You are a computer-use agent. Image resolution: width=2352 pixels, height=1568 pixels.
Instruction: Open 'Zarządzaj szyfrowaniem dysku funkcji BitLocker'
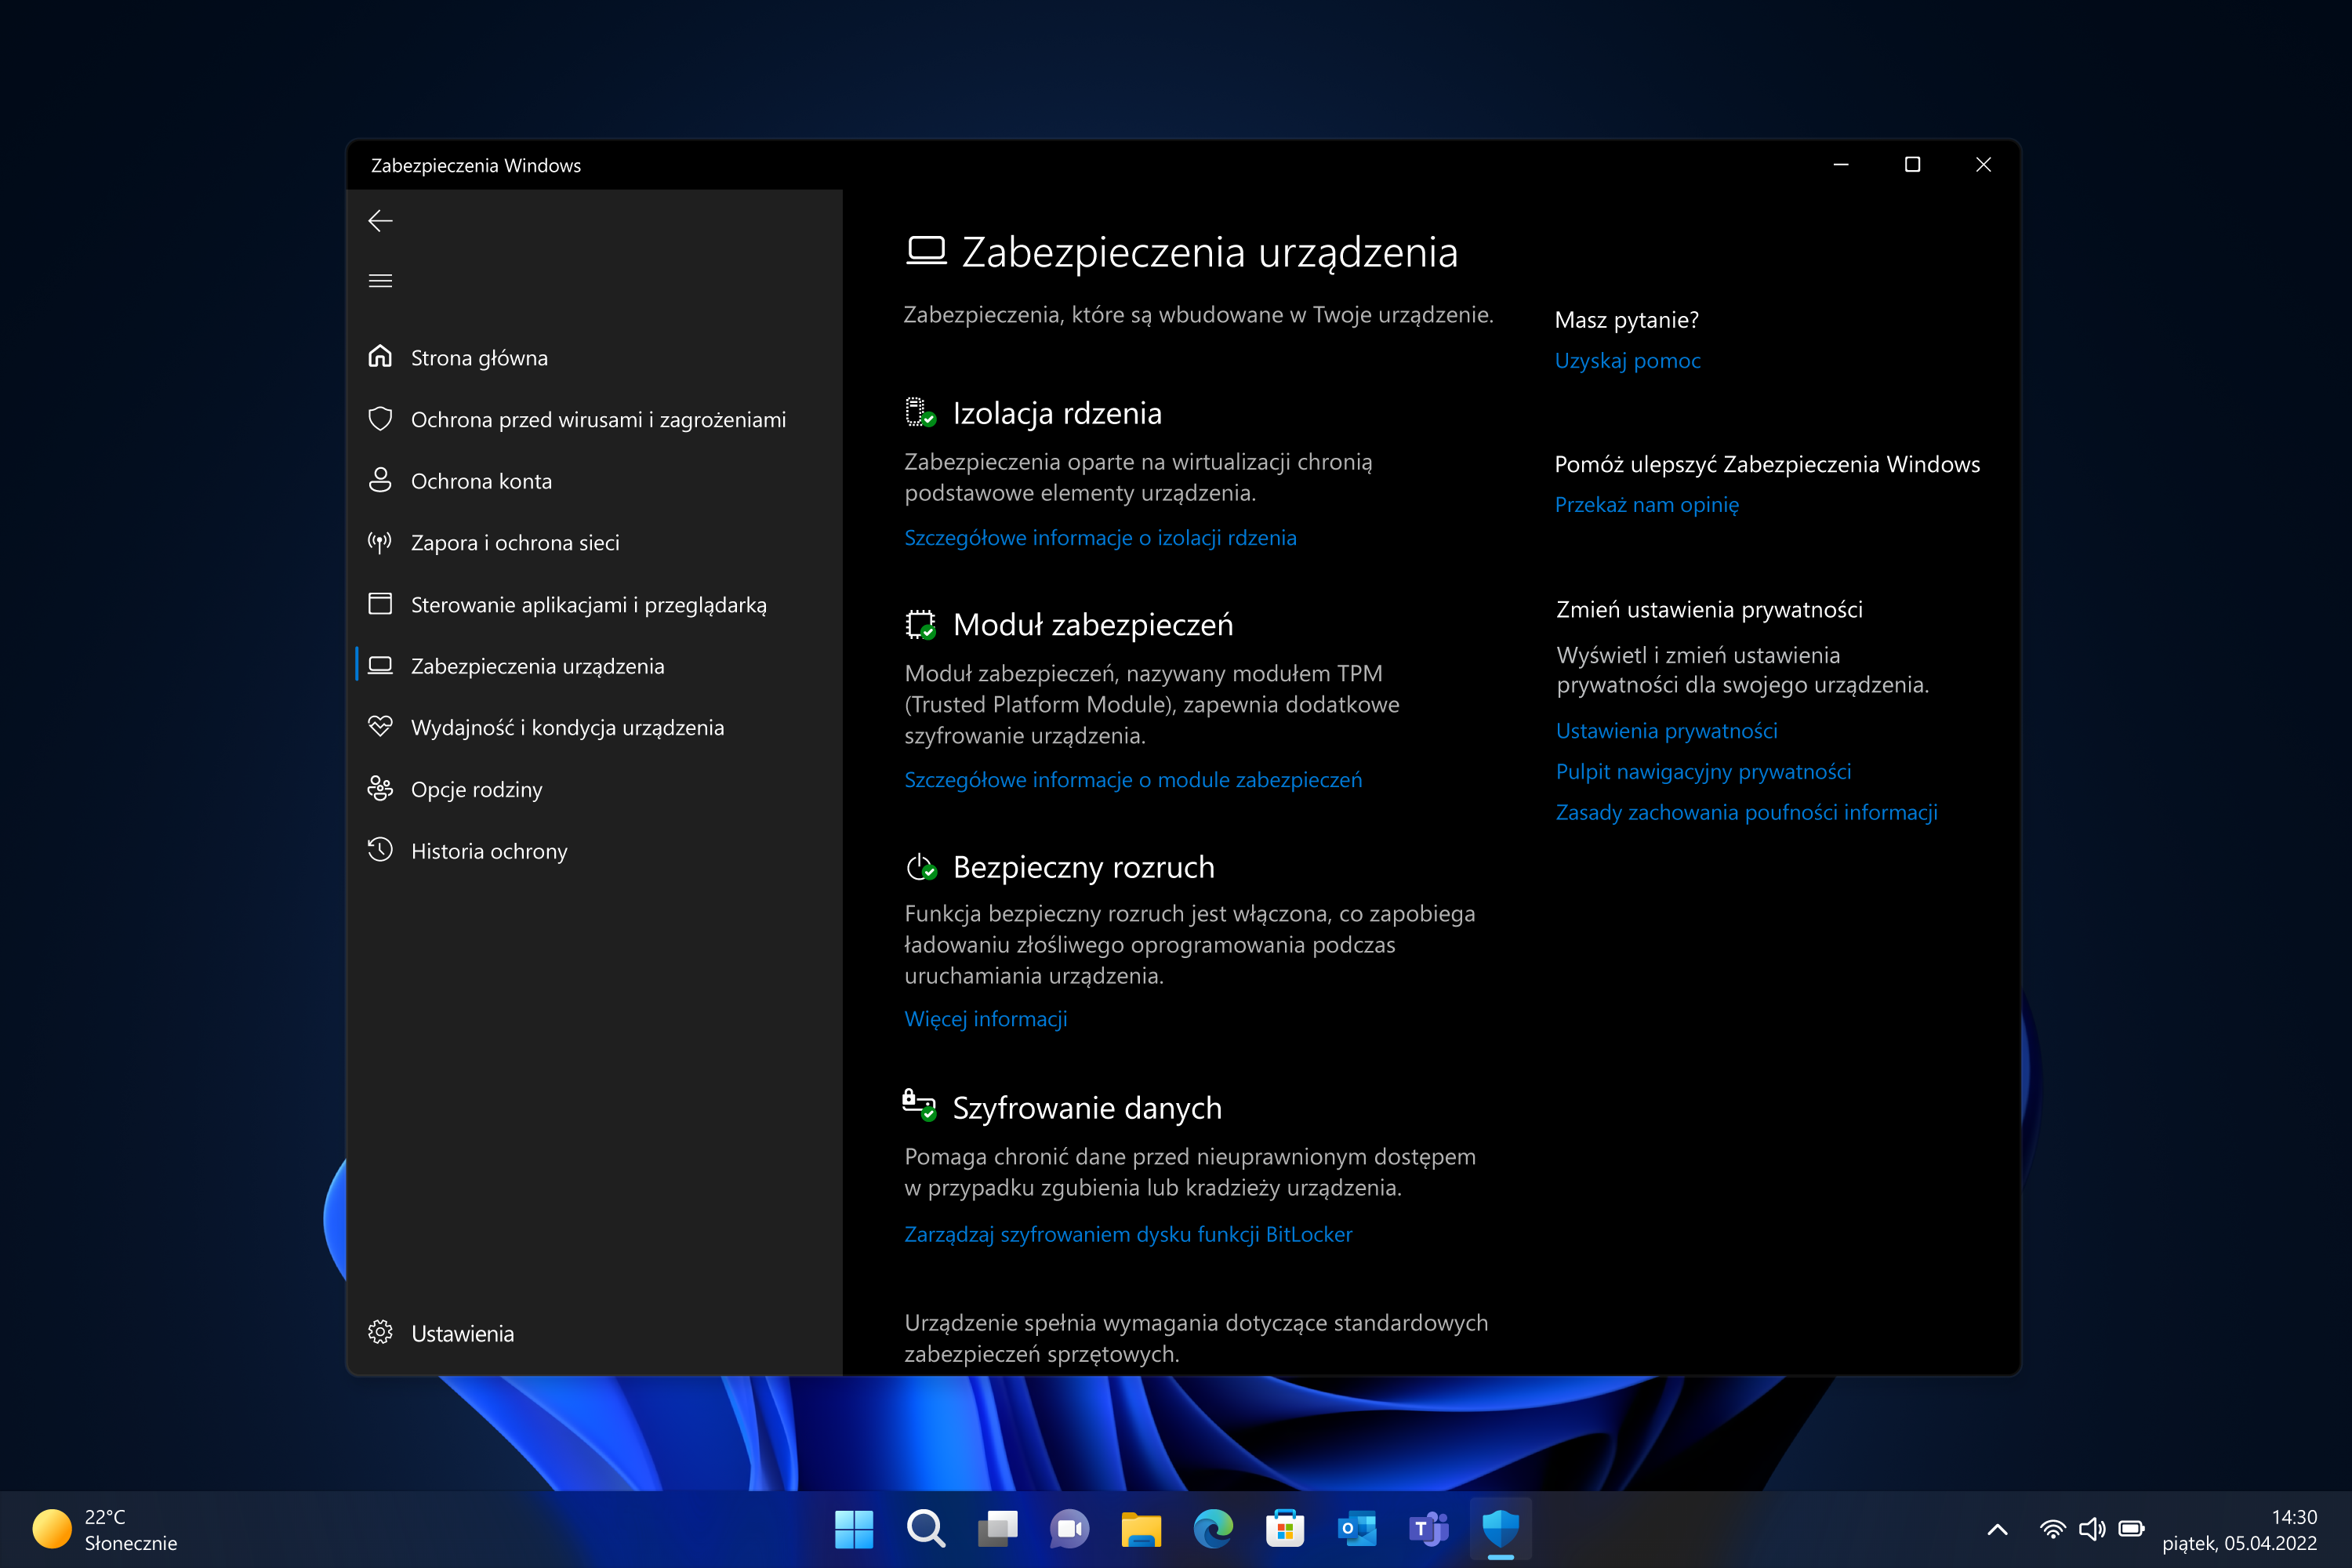(1128, 1234)
